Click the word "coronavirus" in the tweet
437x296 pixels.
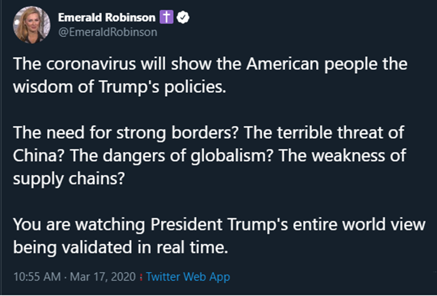[x=91, y=64]
